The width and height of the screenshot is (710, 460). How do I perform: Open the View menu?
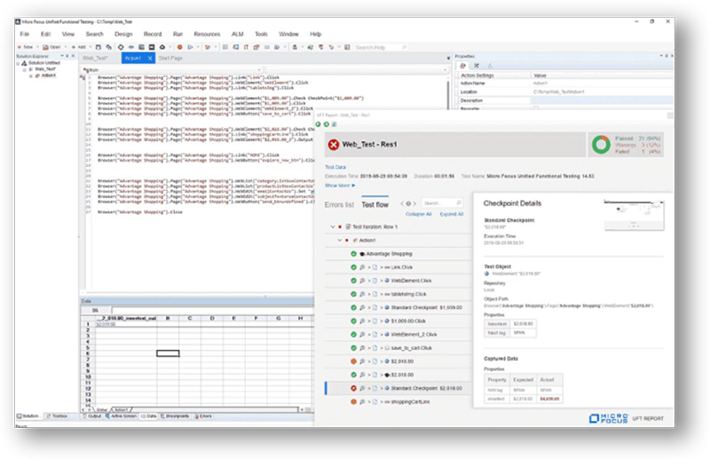pyautogui.click(x=68, y=34)
